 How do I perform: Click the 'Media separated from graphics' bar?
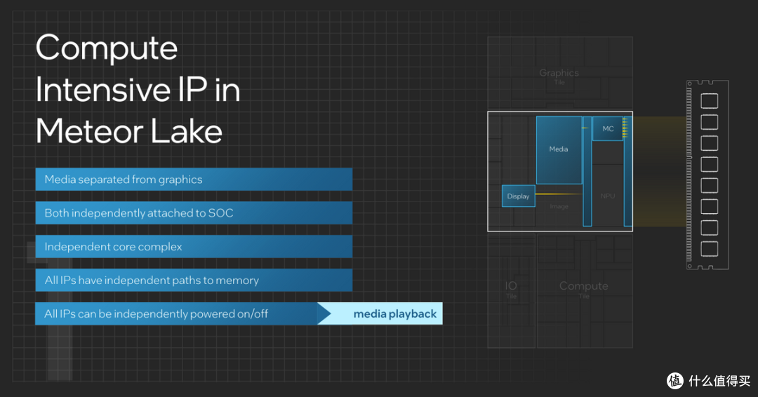pyautogui.click(x=194, y=179)
